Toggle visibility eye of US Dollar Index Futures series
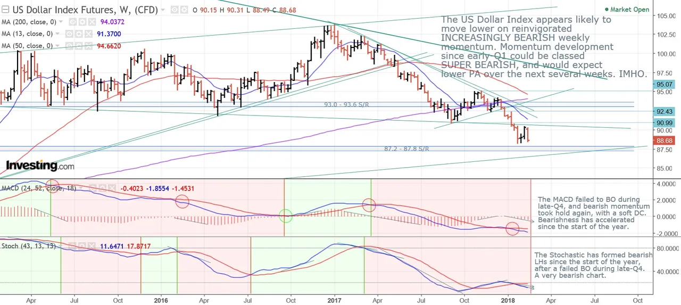This screenshot has height=305, width=681. (x=174, y=10)
